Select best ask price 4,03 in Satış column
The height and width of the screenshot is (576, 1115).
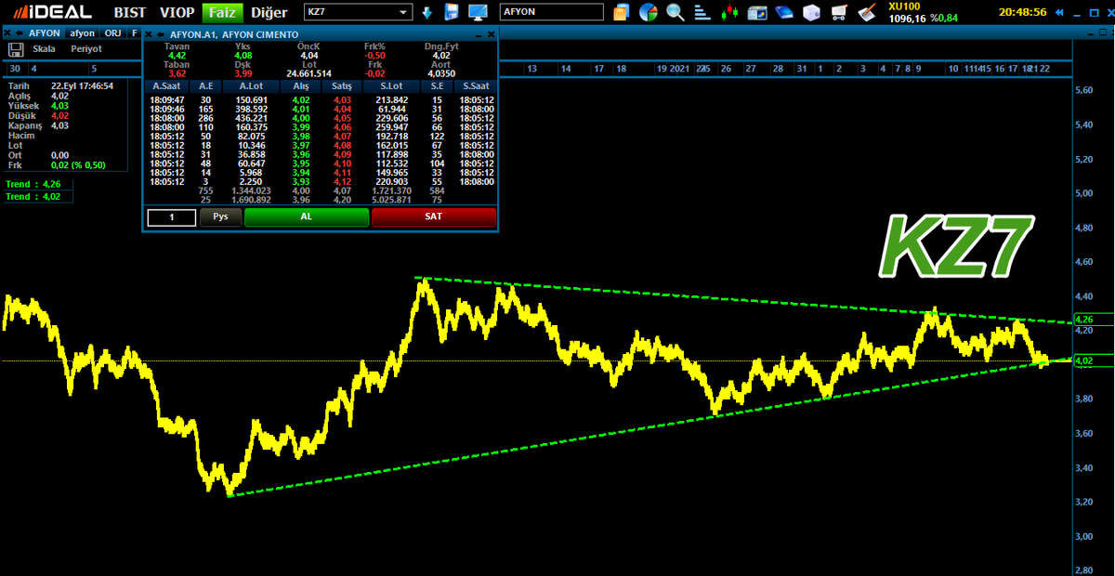point(343,99)
